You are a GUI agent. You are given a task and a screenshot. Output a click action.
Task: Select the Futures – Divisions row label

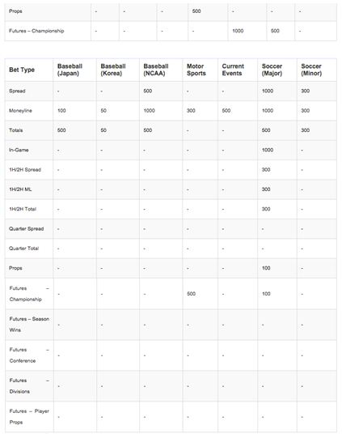[x=29, y=385]
